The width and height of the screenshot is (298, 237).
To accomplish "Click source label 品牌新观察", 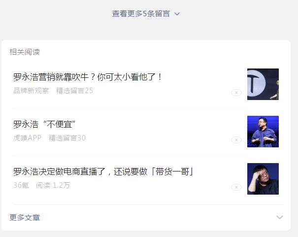I will coord(31,91).
